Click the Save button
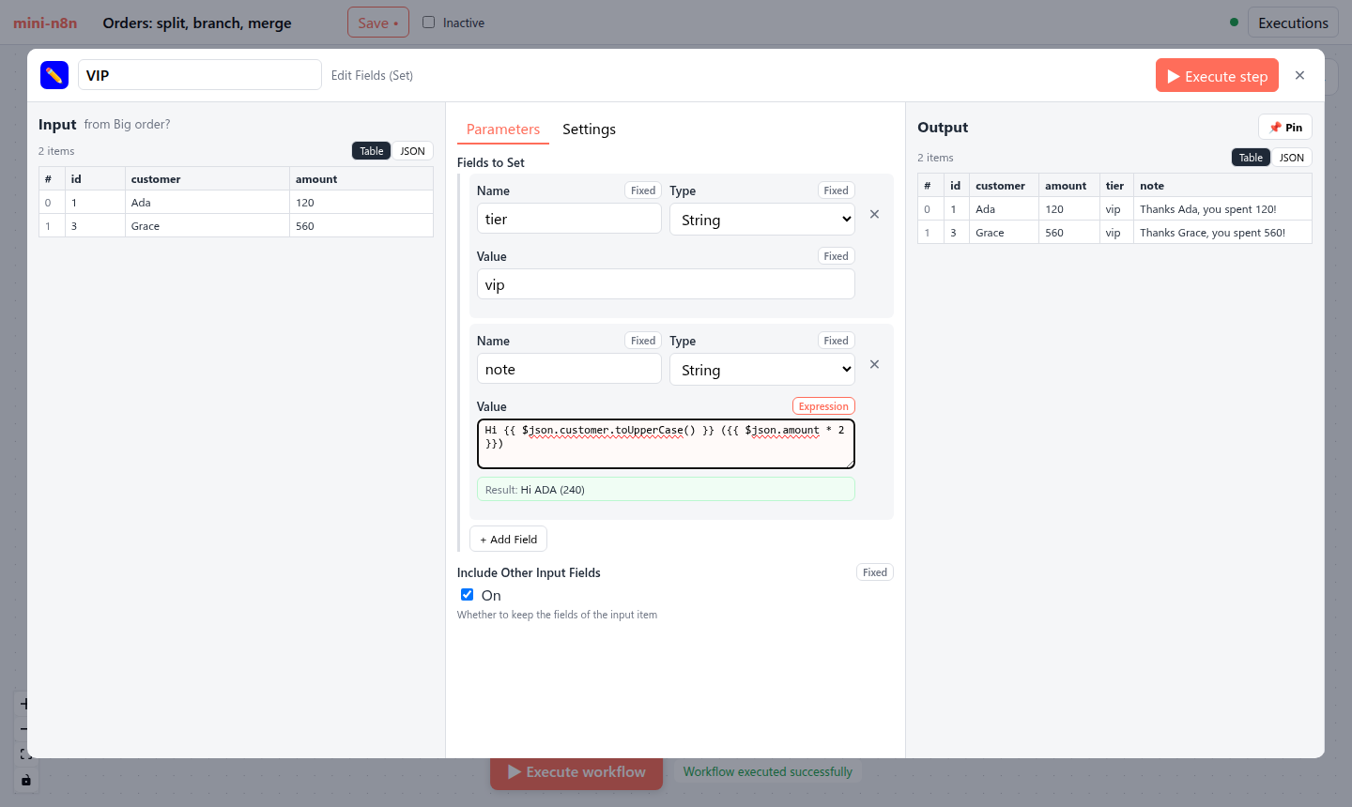 (378, 23)
